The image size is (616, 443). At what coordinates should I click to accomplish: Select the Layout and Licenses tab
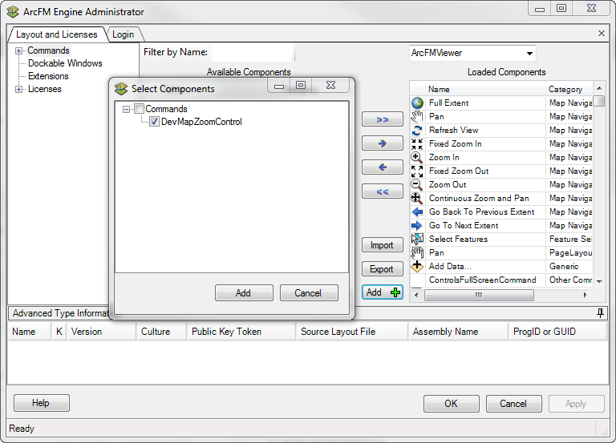tap(56, 34)
